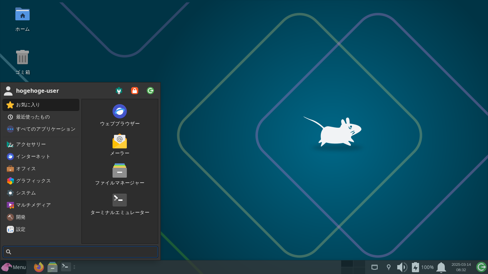The height and width of the screenshot is (274, 488).
Task: Click the Menu button on the panel
Action: point(14,267)
